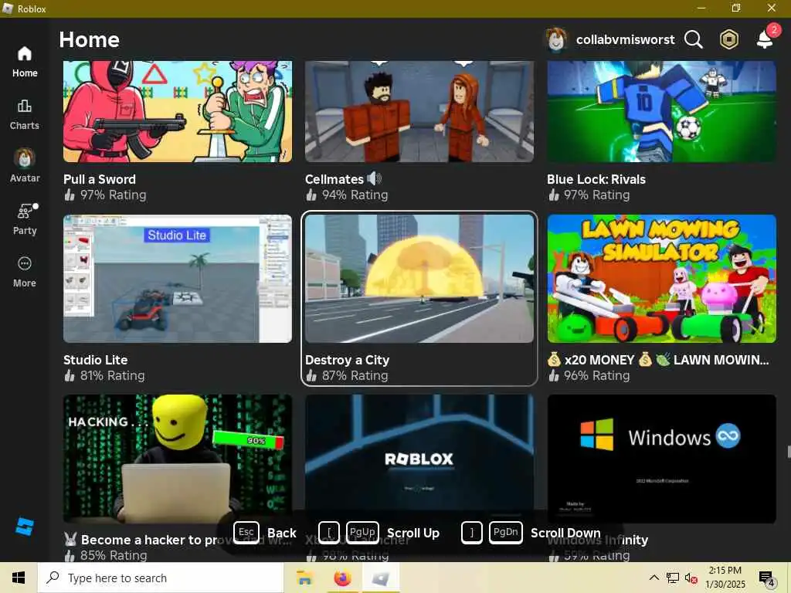Open the search magnifier icon

point(693,39)
